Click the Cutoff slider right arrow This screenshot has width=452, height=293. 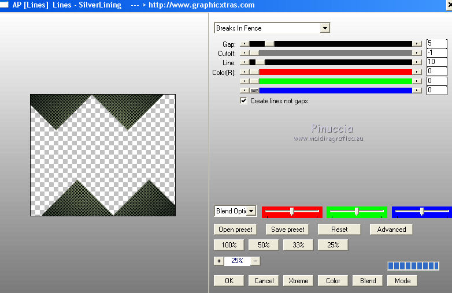coord(417,53)
